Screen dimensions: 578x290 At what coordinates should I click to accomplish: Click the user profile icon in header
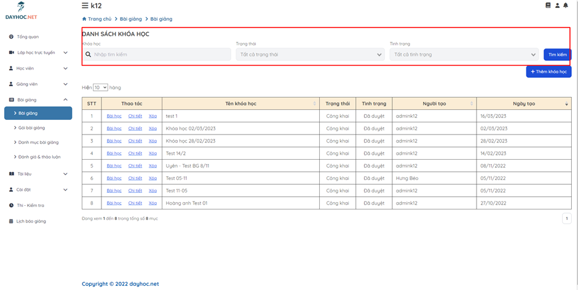[x=557, y=6]
